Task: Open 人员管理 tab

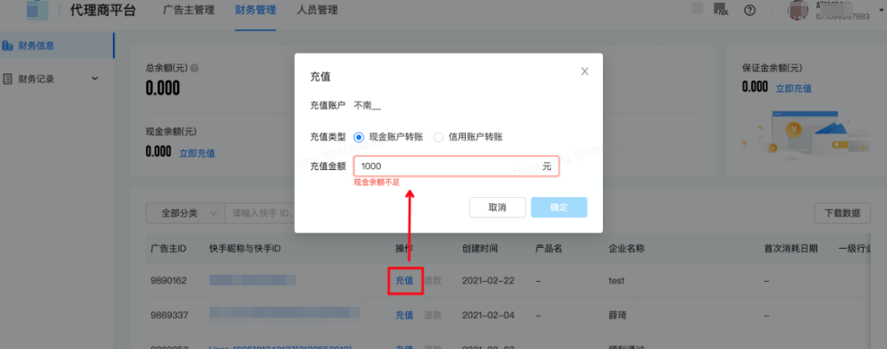Action: point(317,10)
